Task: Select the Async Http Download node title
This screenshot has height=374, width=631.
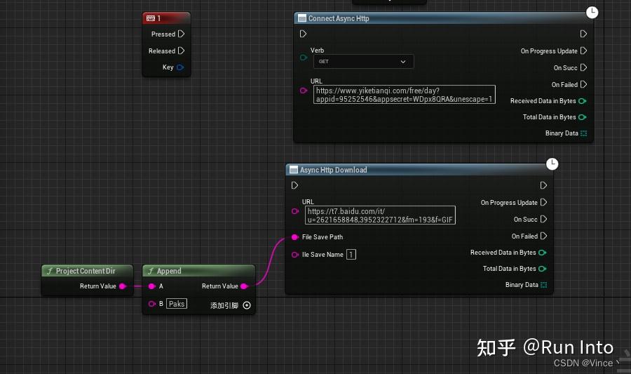Action: (333, 170)
